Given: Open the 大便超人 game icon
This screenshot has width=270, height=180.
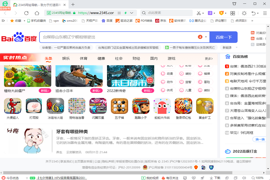Looking at the screenshot, I should (12, 106).
